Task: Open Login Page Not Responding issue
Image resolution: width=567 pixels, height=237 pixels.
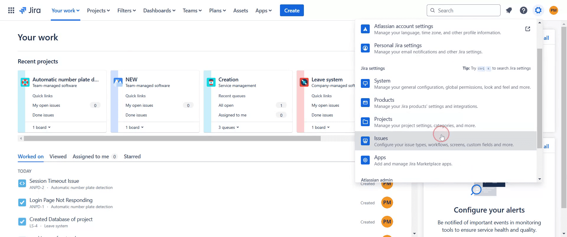Action: click(x=61, y=200)
